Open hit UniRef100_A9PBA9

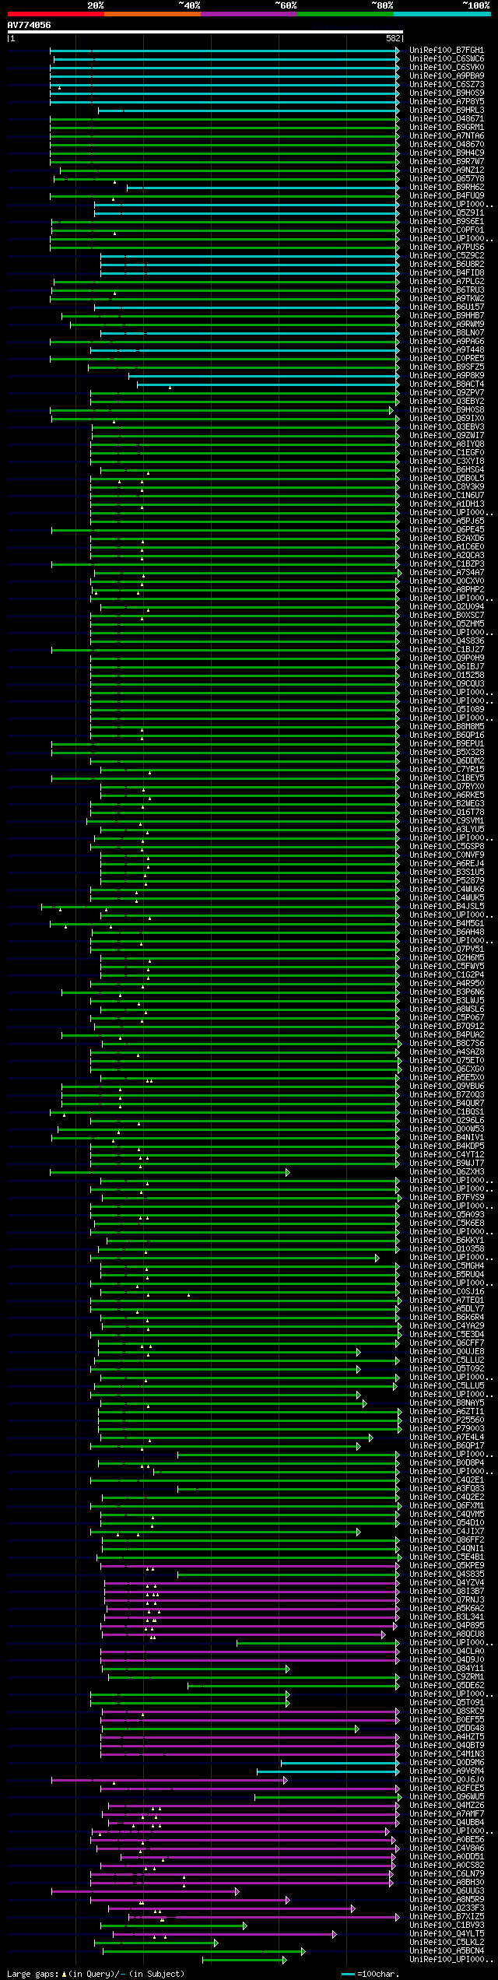click(x=447, y=76)
